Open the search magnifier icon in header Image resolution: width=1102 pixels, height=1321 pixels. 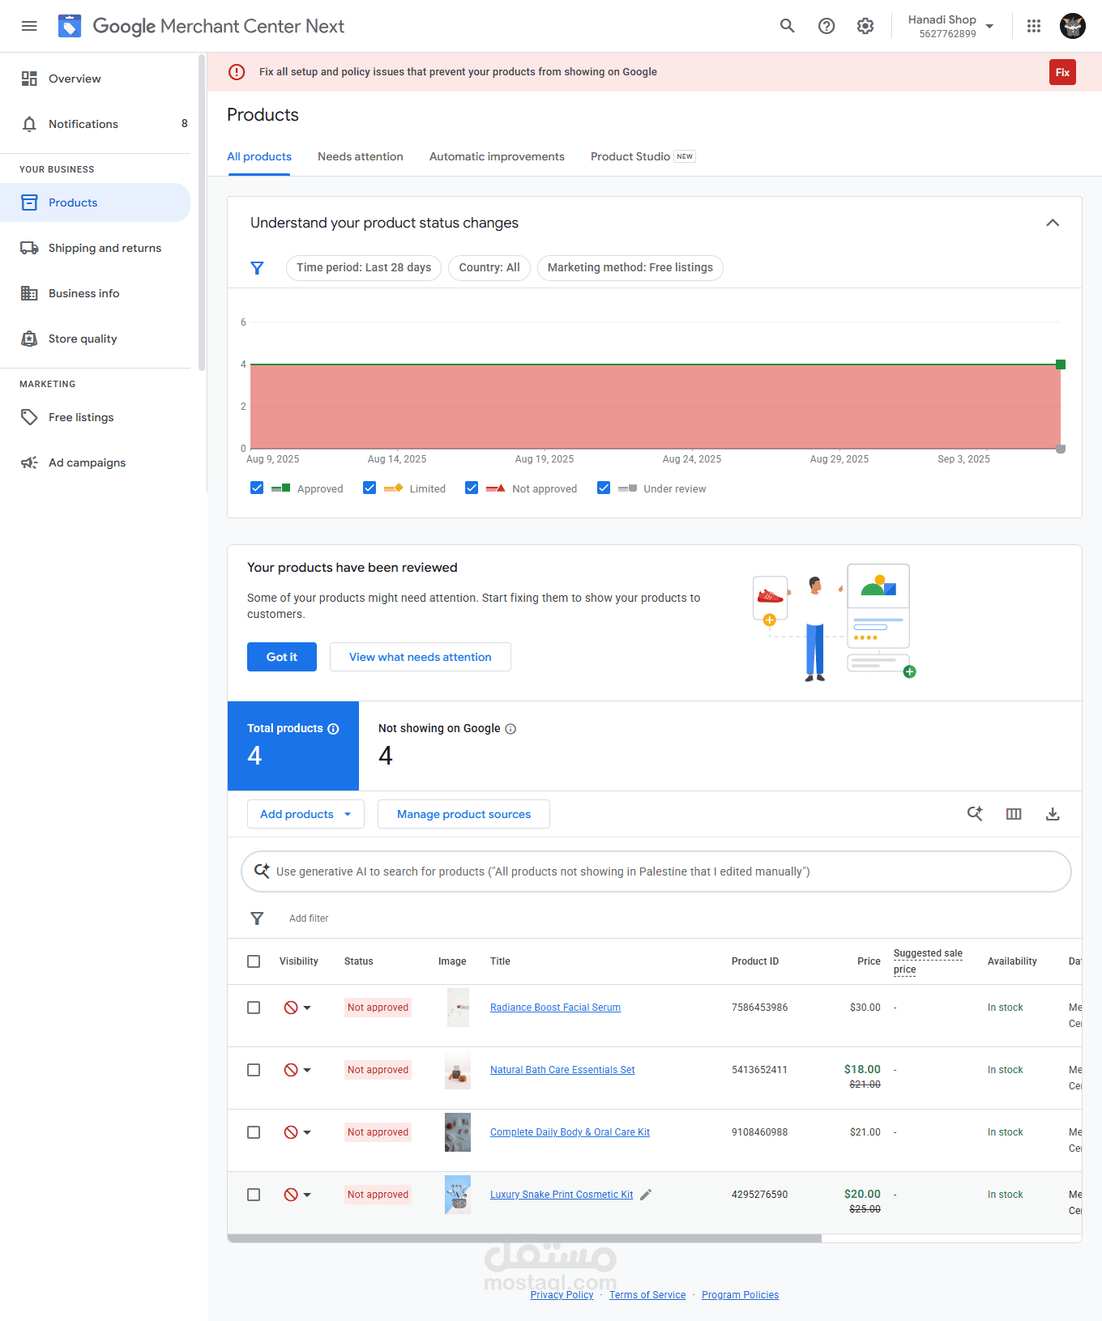click(x=787, y=26)
